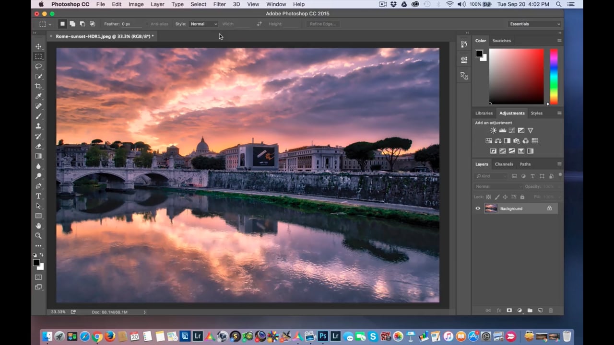Switch to the Channels tab

pyautogui.click(x=504, y=164)
